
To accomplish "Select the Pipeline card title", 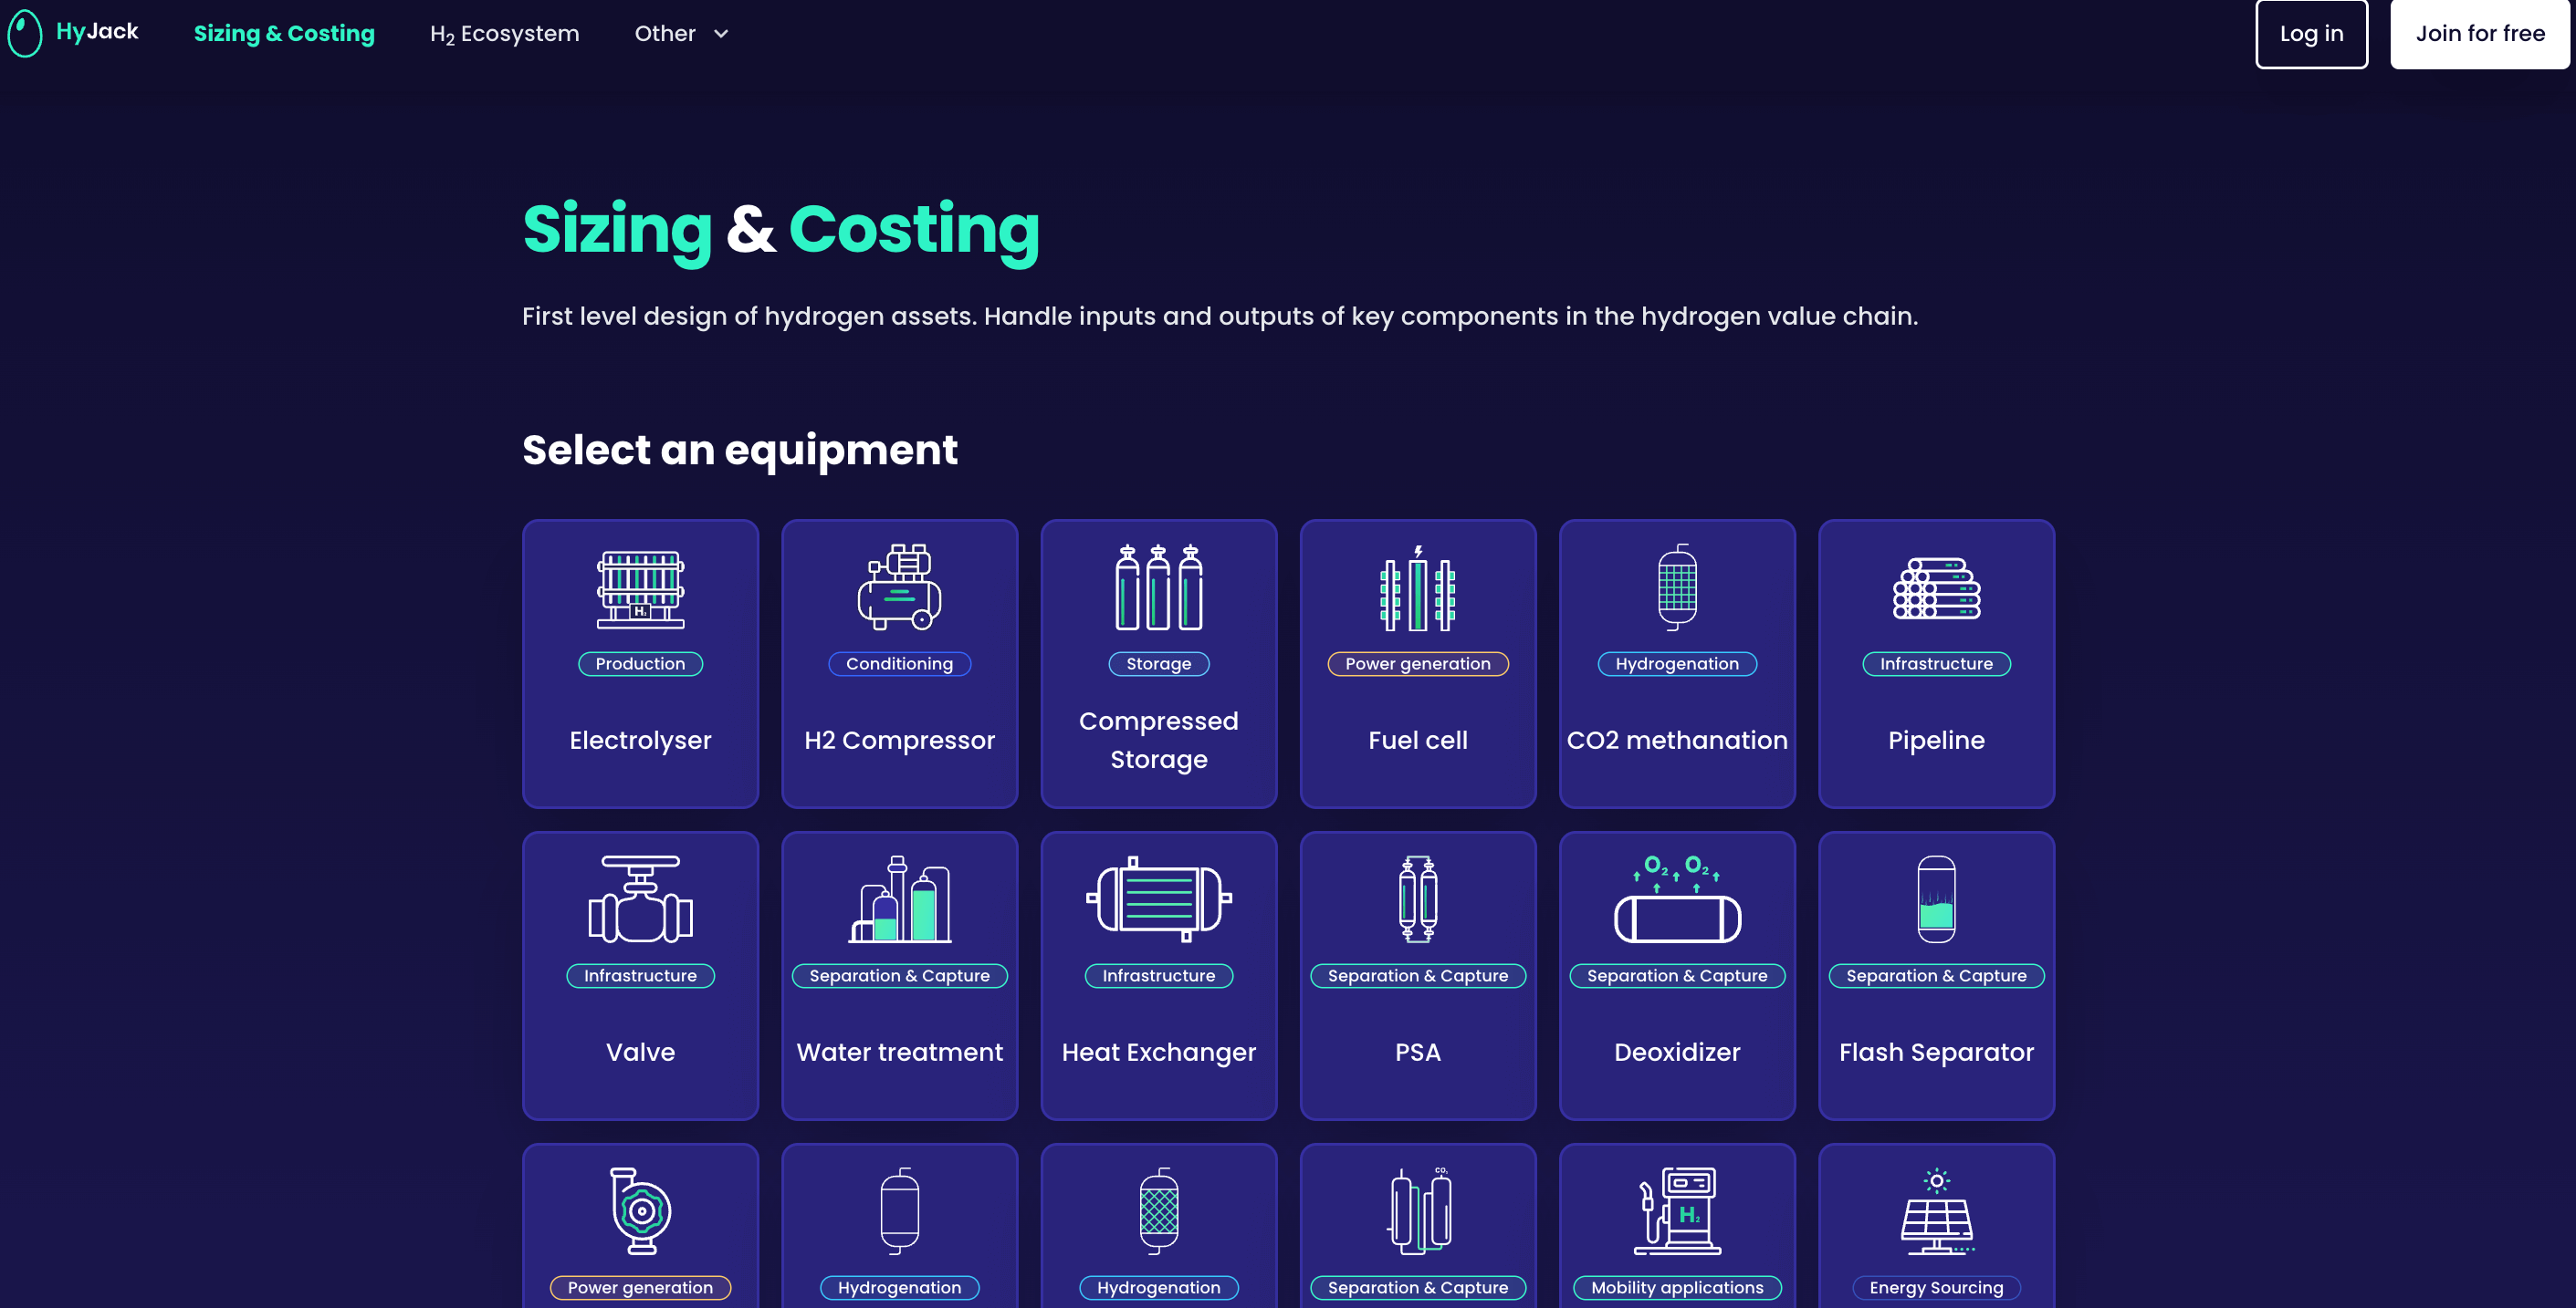I will (x=1936, y=741).
